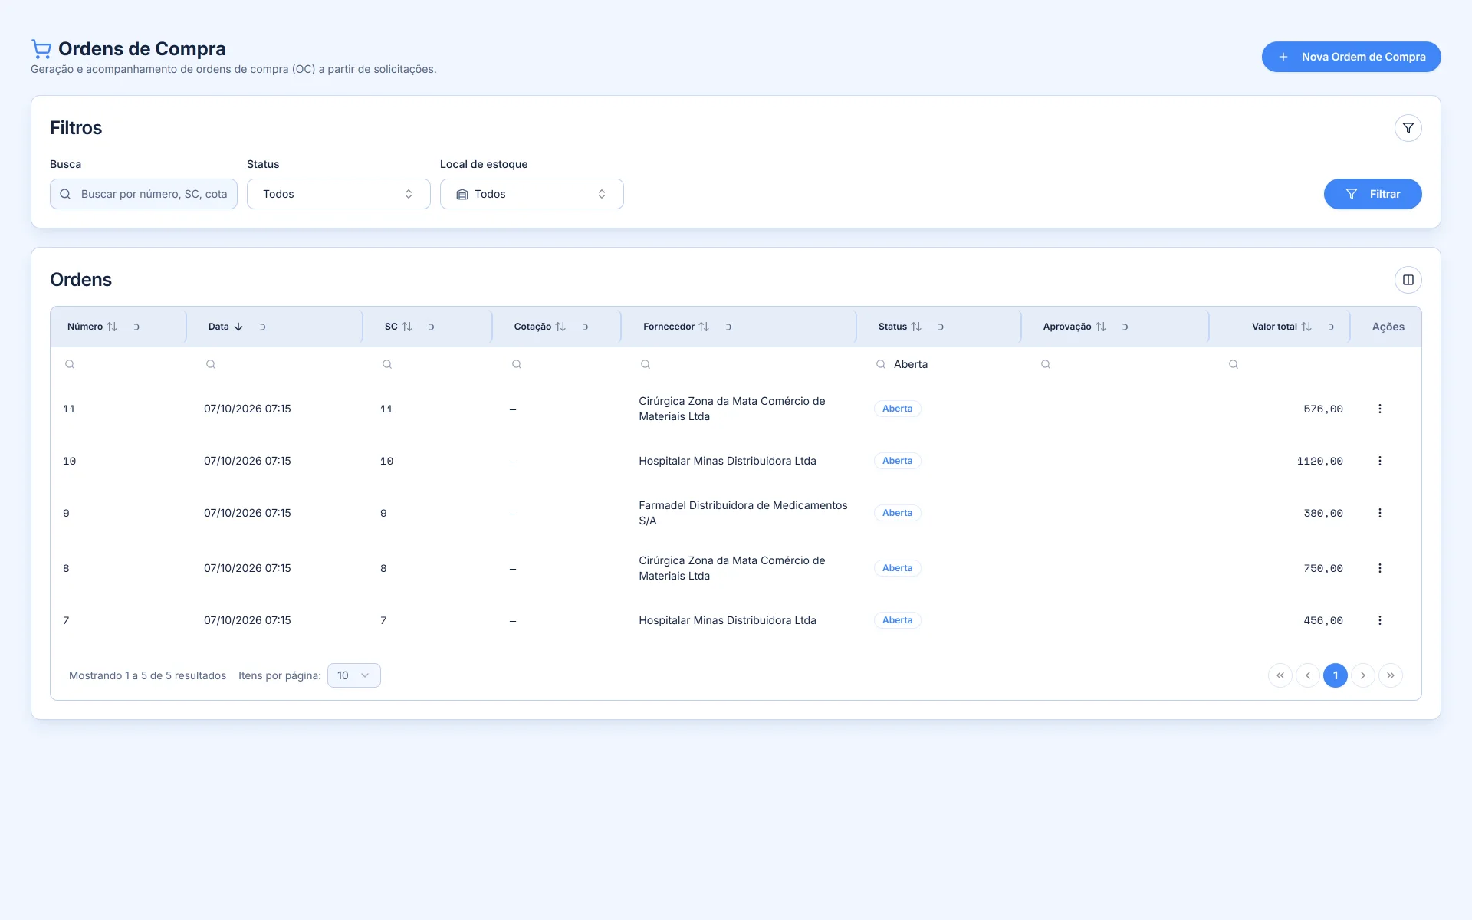Open actions menu for order 9

(1379, 513)
